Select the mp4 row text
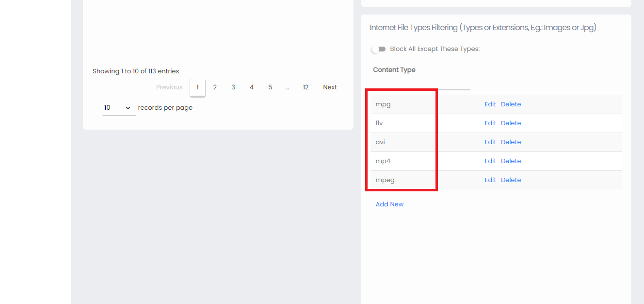 click(383, 161)
